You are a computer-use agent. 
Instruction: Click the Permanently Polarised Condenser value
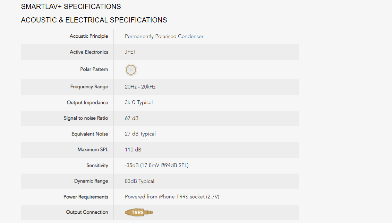point(164,36)
